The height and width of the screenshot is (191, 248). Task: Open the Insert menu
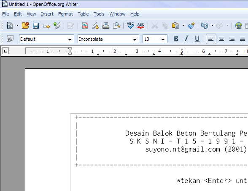[47, 14]
